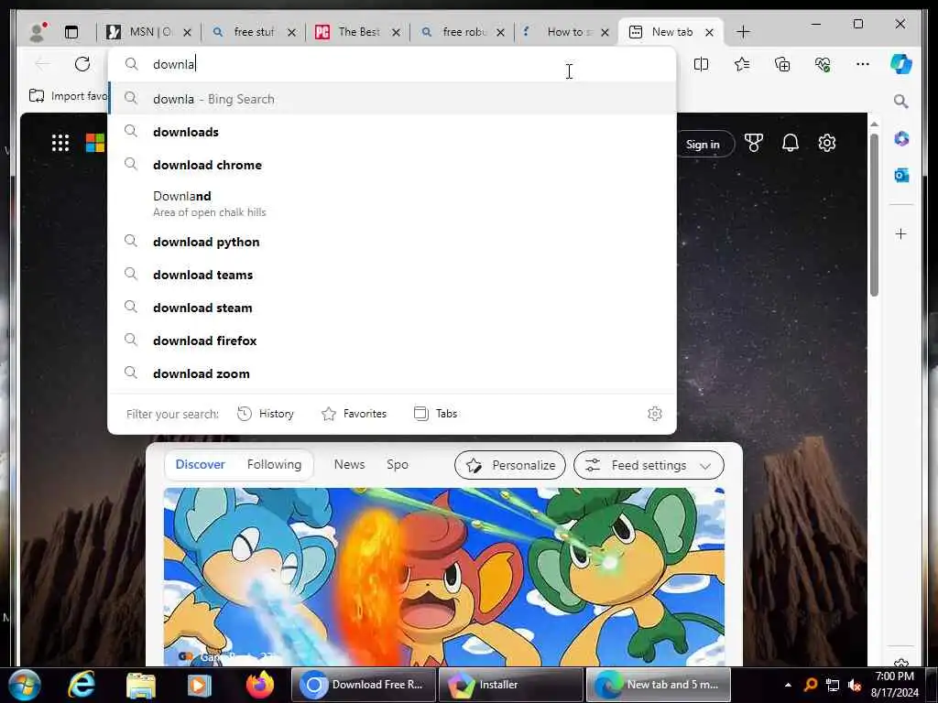Viewport: 938px width, 703px height.
Task: Click the sidebar search magnifier icon
Action: click(x=901, y=101)
